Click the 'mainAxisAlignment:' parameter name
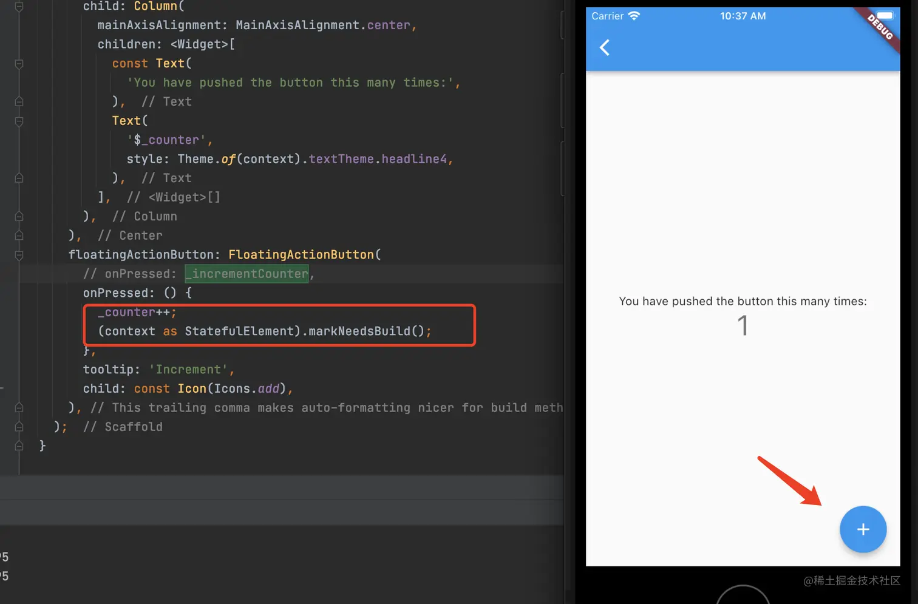918x604 pixels. coord(163,25)
